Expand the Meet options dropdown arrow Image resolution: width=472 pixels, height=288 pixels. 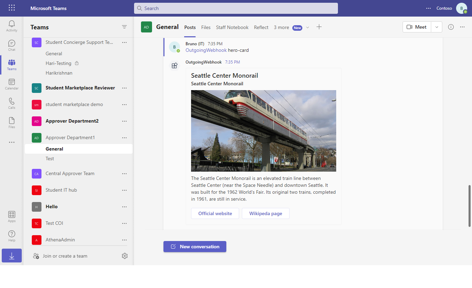coord(437,27)
